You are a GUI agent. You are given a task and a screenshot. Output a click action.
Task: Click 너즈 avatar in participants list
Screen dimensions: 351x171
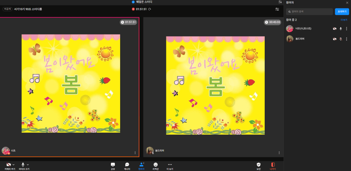pos(290,29)
